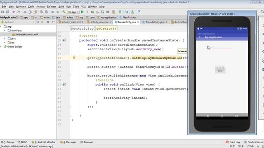
Task: Open the VCS menu
Action: [x=83, y=7]
